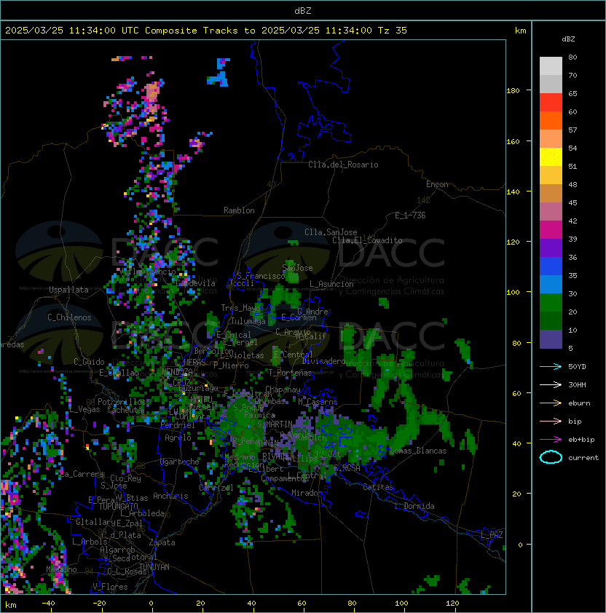Click the Ramblon place label
606x613 pixels.
coord(239,210)
